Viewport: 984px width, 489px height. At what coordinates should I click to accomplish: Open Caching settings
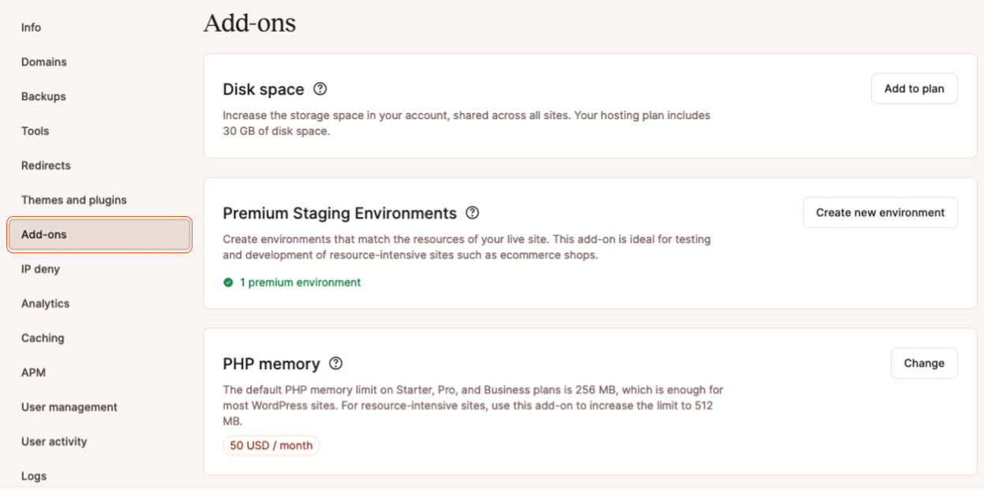(x=43, y=338)
